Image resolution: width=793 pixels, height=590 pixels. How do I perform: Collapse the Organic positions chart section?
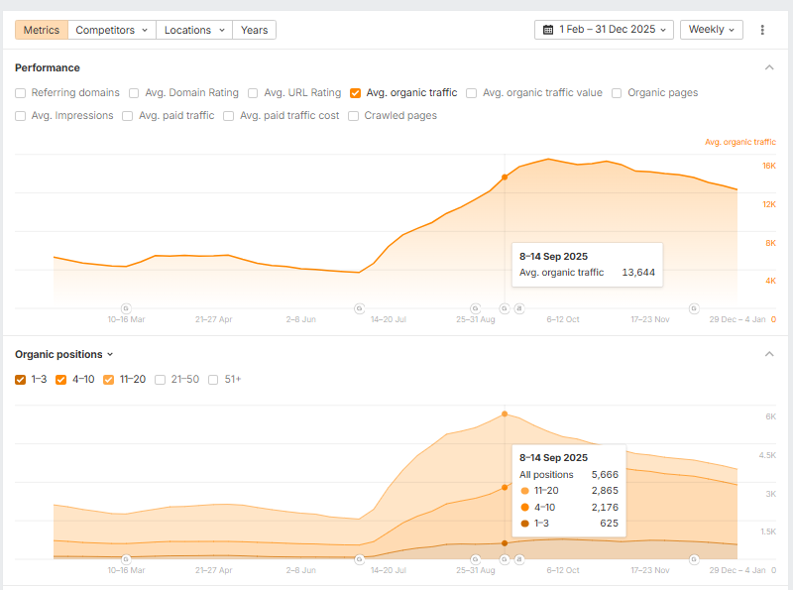point(769,354)
